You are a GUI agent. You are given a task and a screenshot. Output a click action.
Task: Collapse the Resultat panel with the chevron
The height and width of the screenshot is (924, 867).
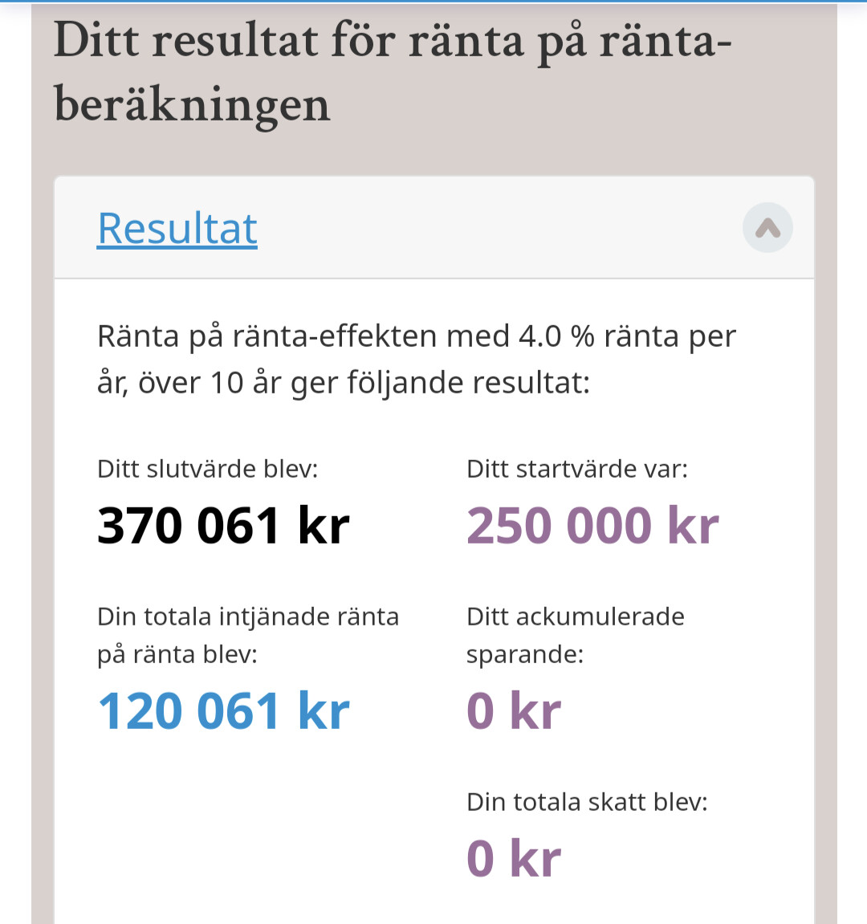point(767,228)
